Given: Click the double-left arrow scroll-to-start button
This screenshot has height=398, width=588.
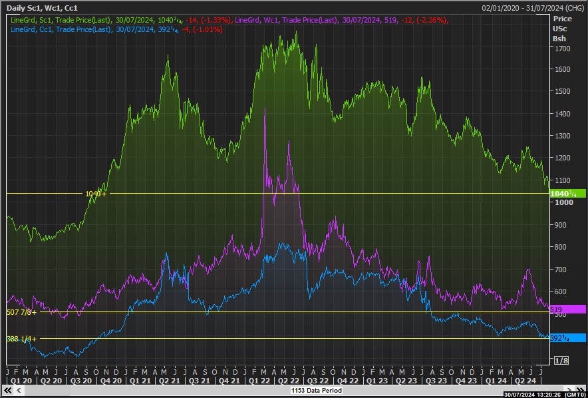Looking at the screenshot, I should click(x=7, y=391).
